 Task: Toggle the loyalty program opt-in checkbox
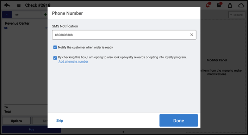55,58
